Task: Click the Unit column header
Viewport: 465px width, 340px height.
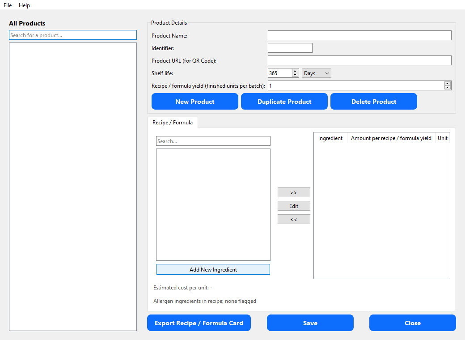Action: [443, 138]
